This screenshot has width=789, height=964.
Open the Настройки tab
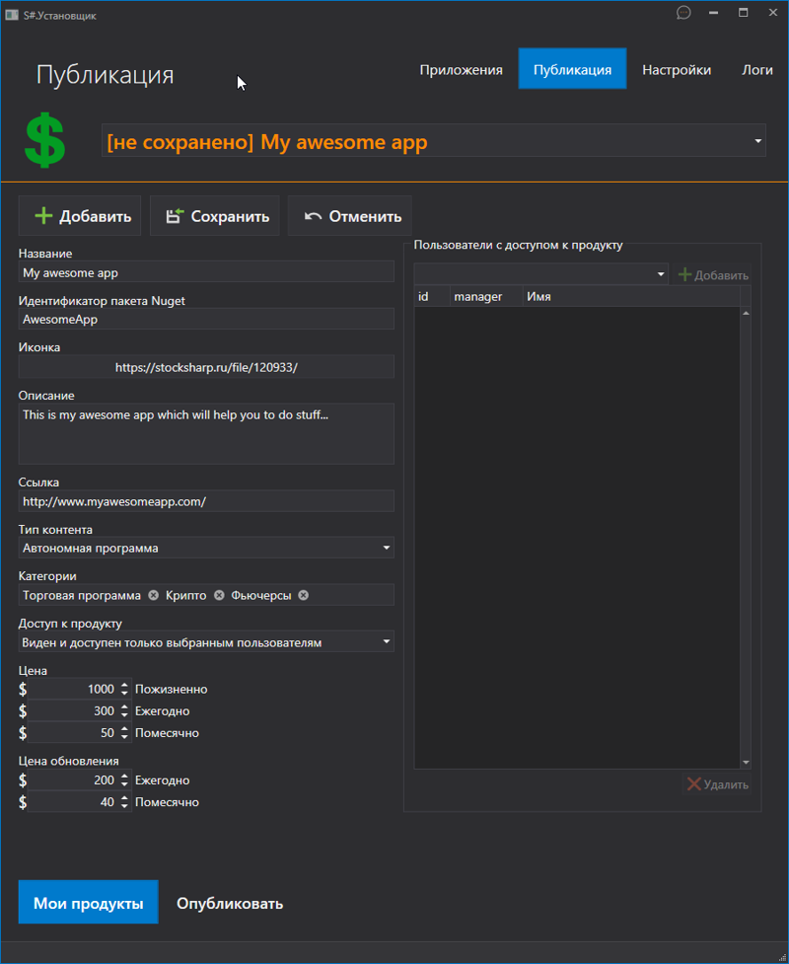click(677, 70)
